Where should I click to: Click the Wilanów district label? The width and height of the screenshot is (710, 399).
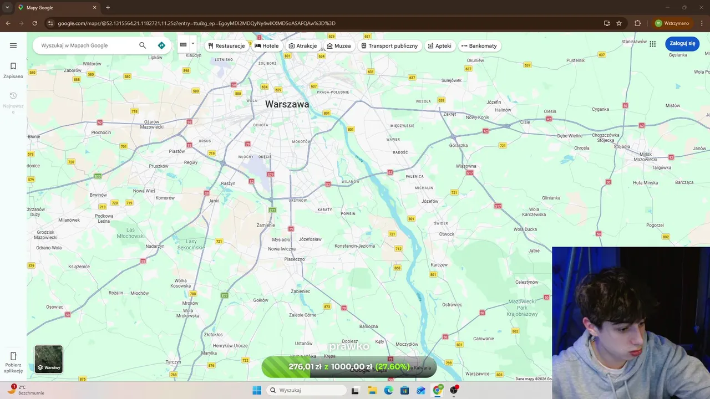351,181
